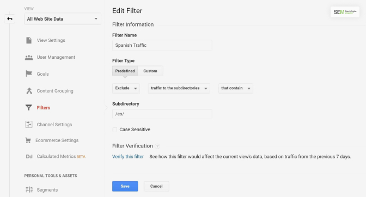Screen dimensions: 366x197
Task: Open Channel Settings menu item
Action: pyautogui.click(x=54, y=125)
